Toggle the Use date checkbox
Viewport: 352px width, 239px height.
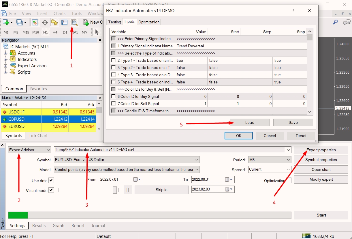tap(51, 180)
